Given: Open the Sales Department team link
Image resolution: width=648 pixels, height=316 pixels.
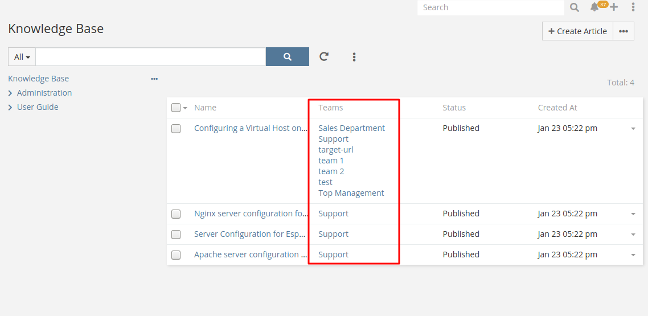Looking at the screenshot, I should click(x=351, y=128).
